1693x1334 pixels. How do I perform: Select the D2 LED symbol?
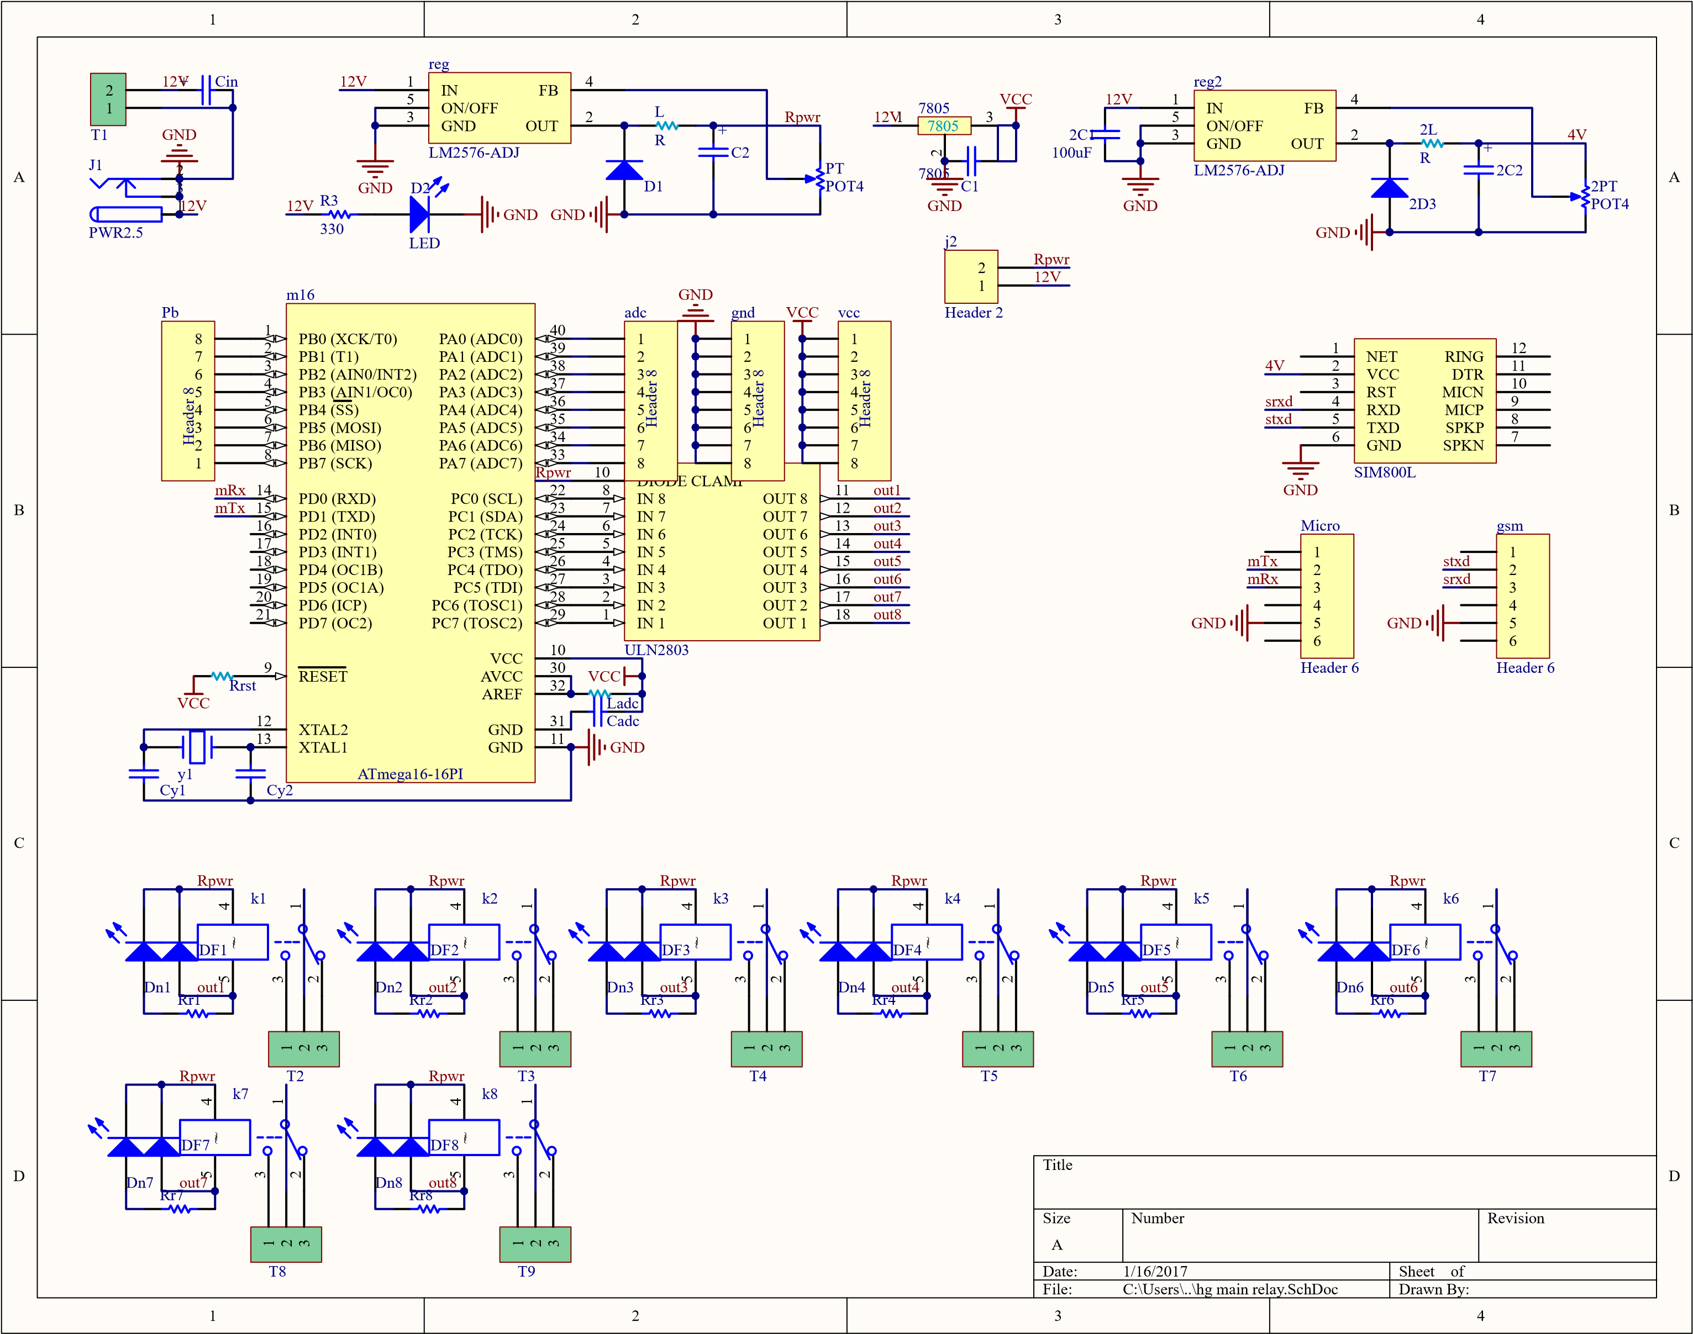click(420, 214)
